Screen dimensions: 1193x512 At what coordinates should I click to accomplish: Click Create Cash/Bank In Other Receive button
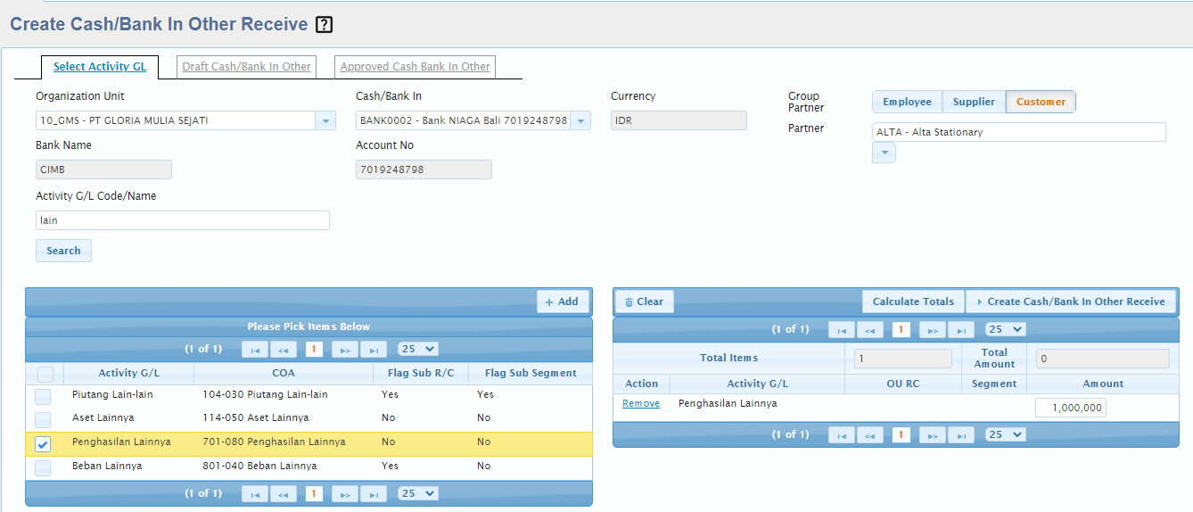(x=1071, y=301)
